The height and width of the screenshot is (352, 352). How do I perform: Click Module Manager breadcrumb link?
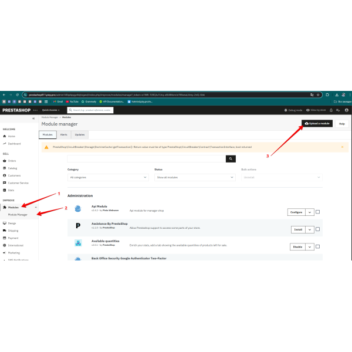(50, 117)
